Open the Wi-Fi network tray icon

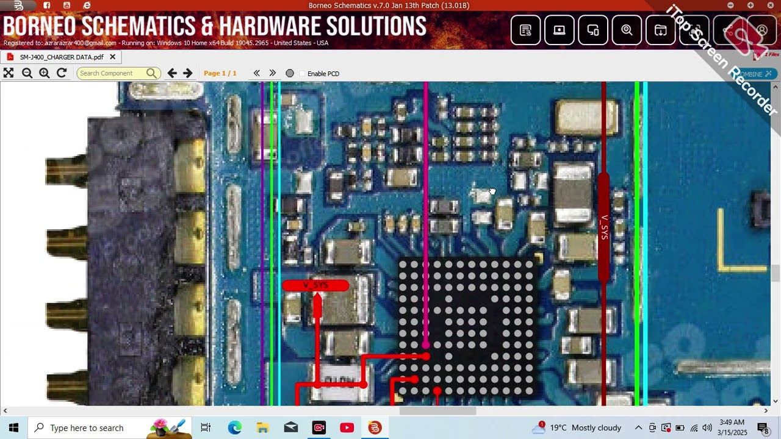tap(694, 427)
